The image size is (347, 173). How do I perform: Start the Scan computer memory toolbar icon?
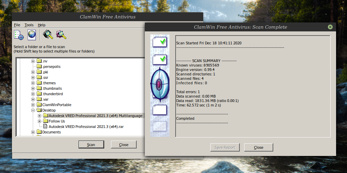pos(48,35)
